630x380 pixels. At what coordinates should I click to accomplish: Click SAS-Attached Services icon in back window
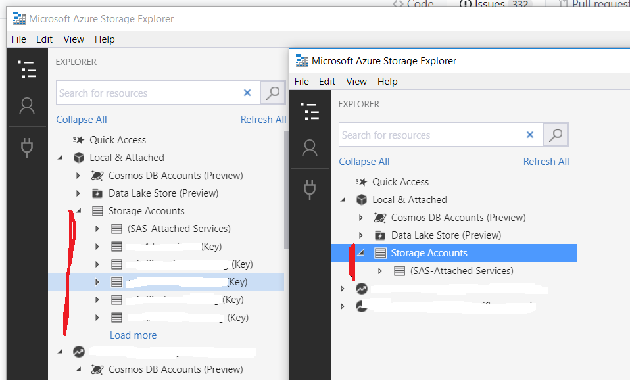116,229
